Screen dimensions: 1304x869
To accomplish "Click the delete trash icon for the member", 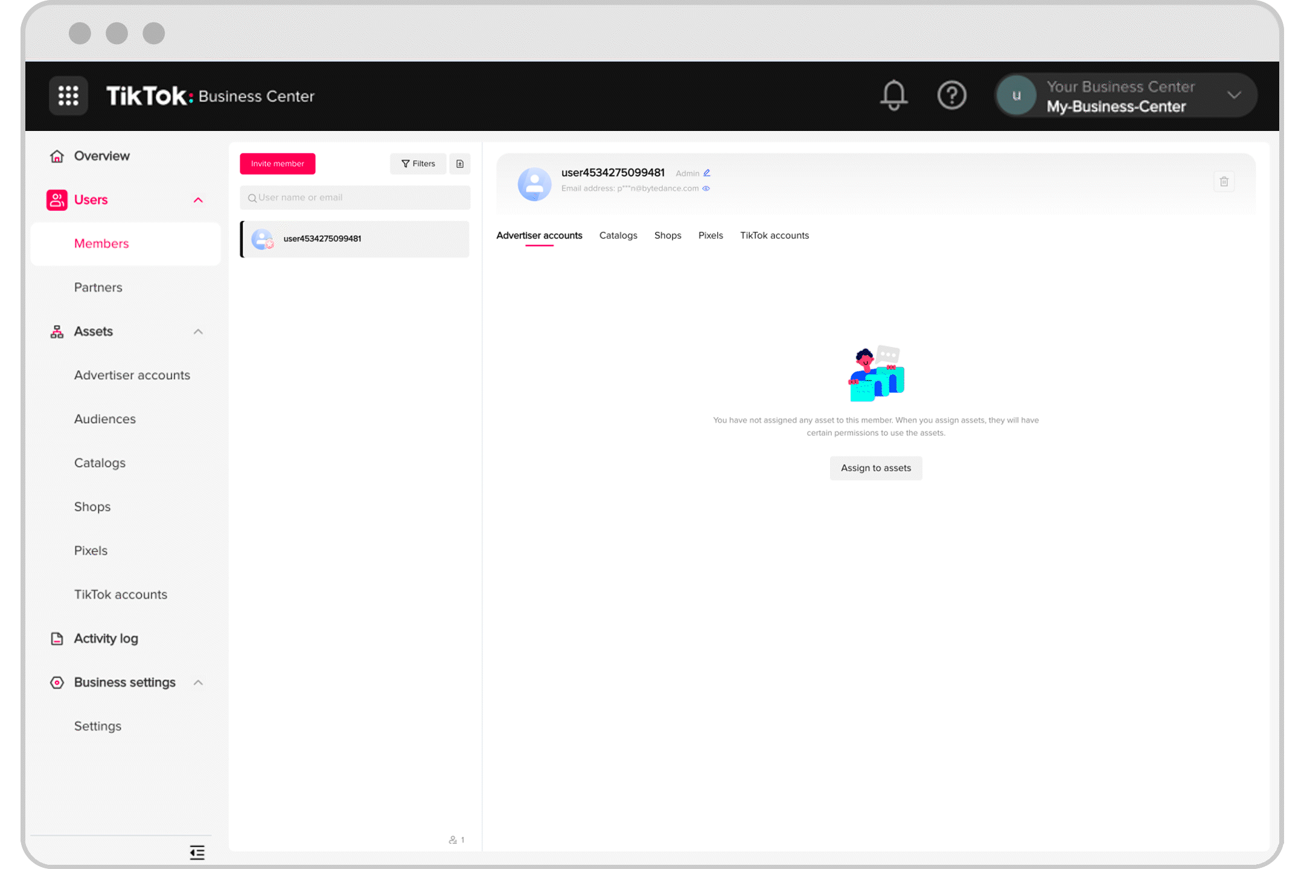I will [1224, 182].
